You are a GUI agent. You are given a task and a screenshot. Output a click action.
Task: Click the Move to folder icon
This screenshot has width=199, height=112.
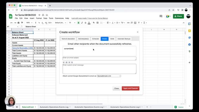pos(43,15)
